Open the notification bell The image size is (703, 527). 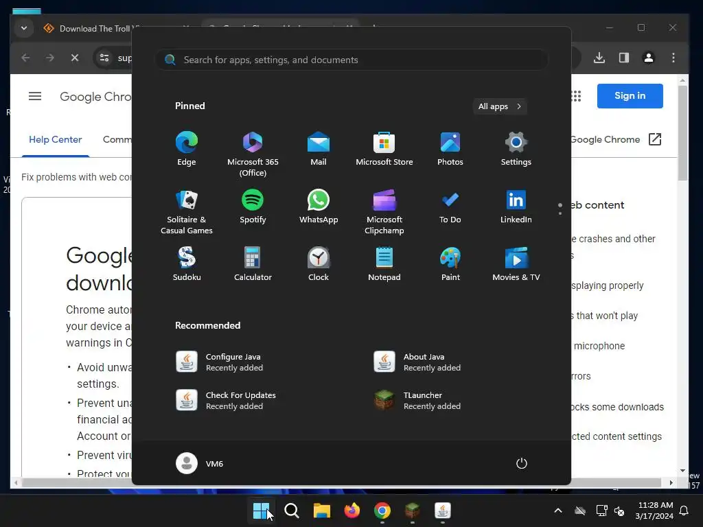[684, 511]
